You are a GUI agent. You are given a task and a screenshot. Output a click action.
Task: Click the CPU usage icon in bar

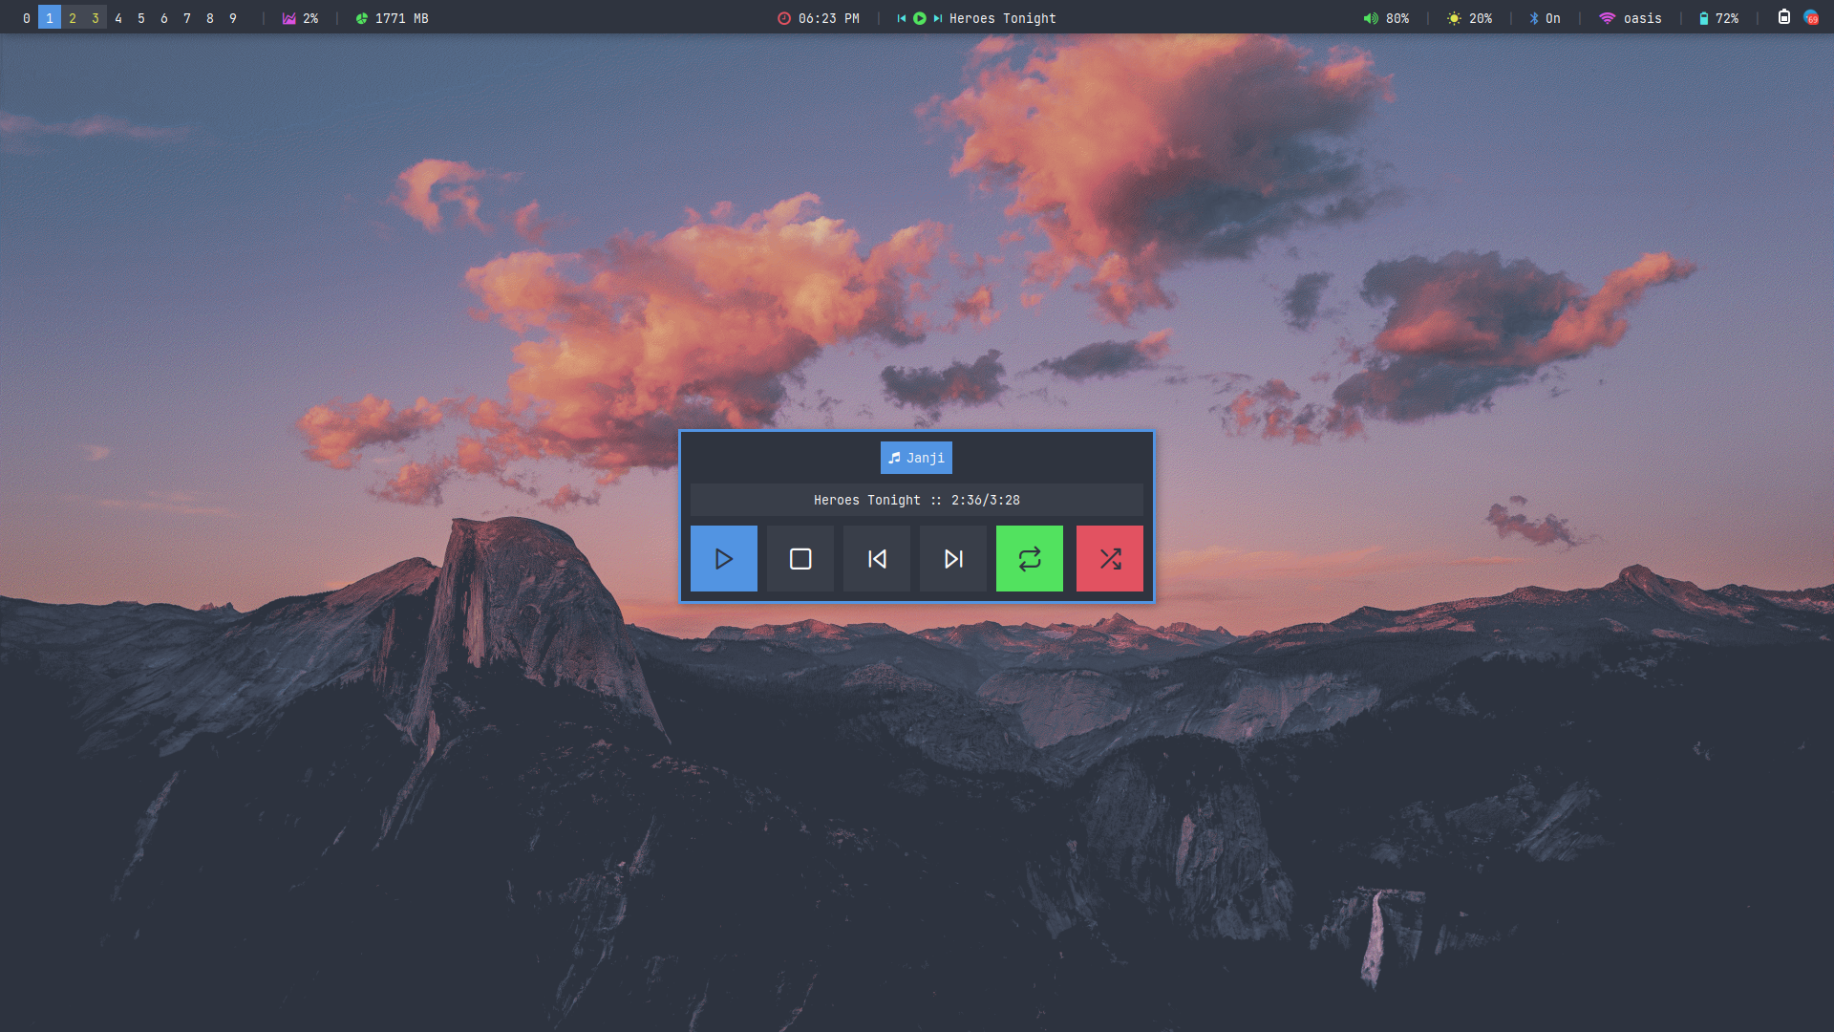tap(288, 18)
